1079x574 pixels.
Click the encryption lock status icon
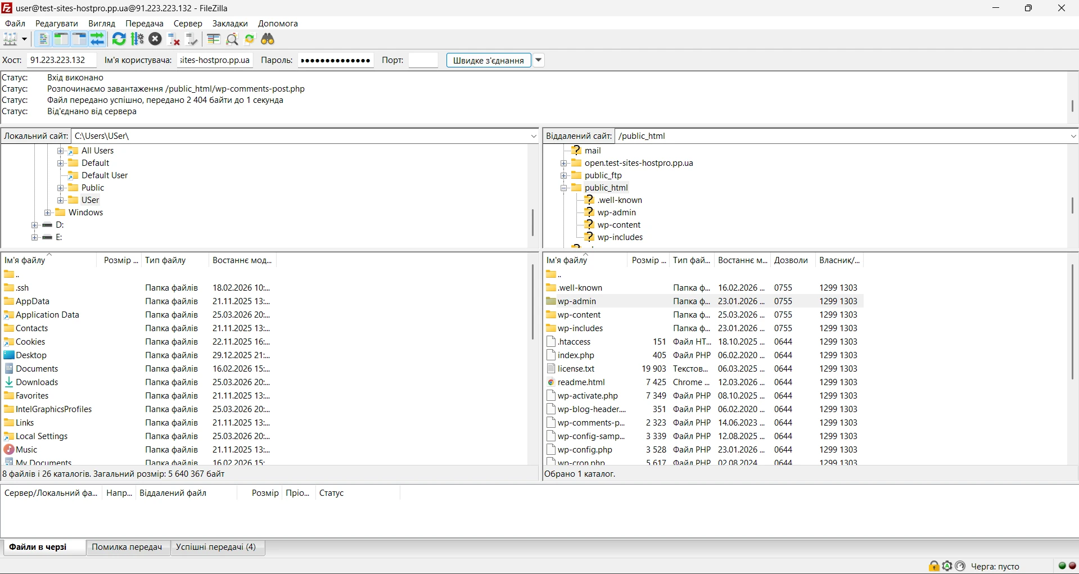934,566
